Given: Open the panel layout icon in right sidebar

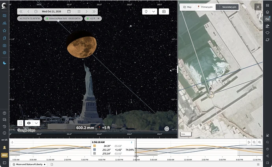Looking at the screenshot, I should coord(268,6).
